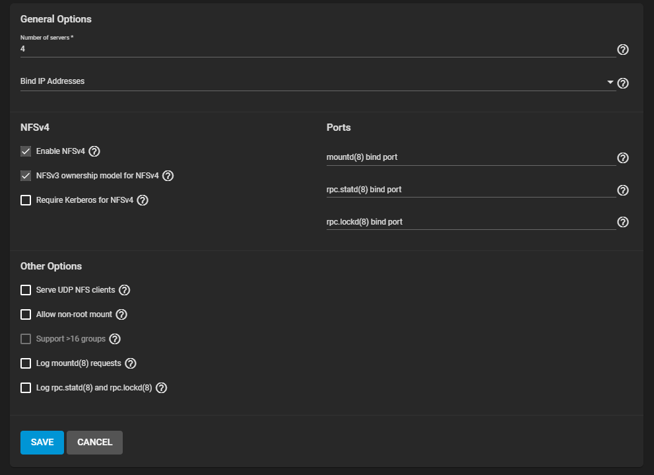Click the Cancel button

point(94,443)
